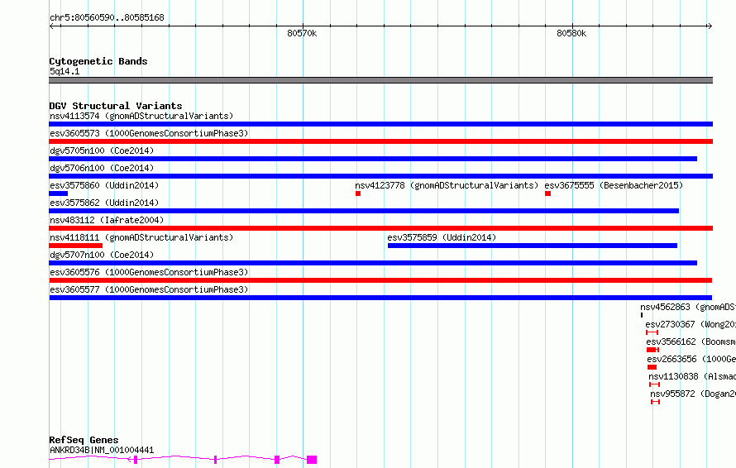
Task: Select the blue bar under dgv5707n100
Action: (x=373, y=263)
